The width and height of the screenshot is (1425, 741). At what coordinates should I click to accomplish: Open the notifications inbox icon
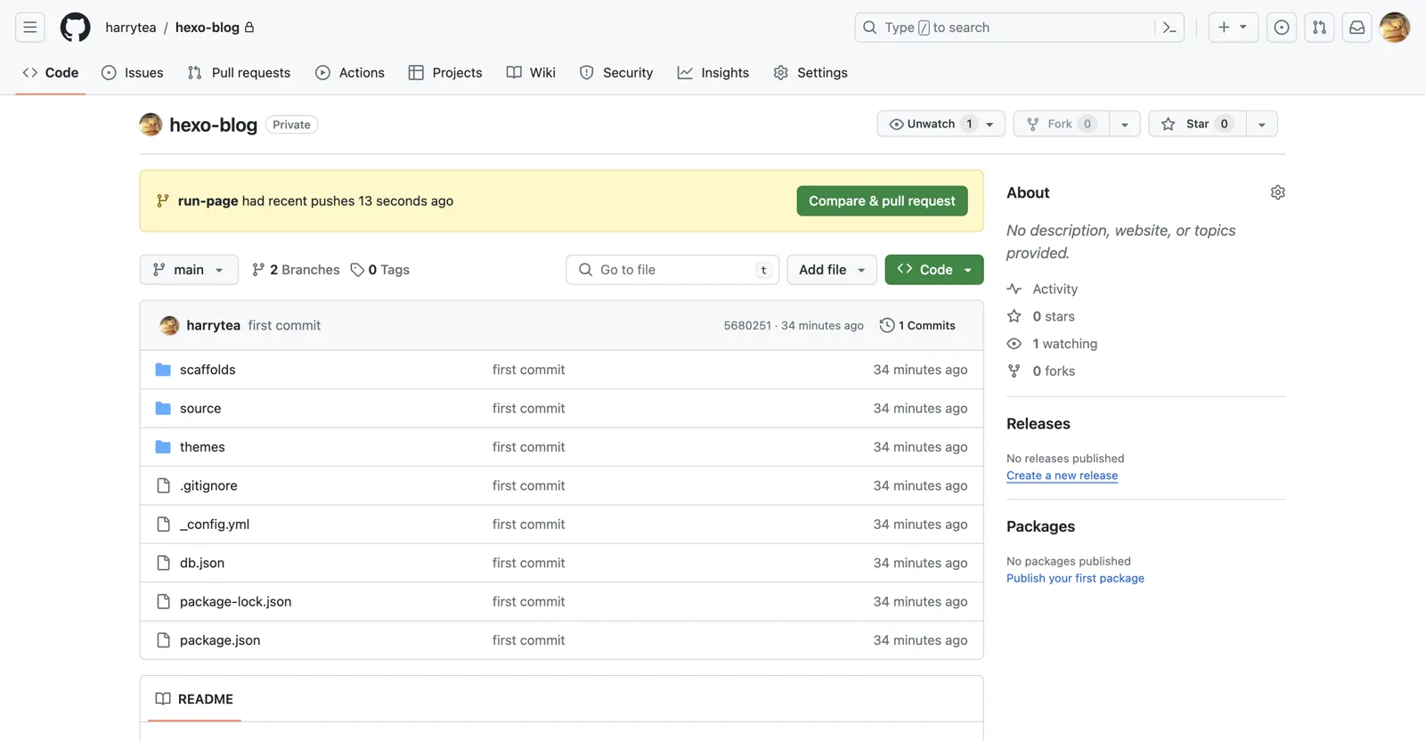pyautogui.click(x=1356, y=28)
